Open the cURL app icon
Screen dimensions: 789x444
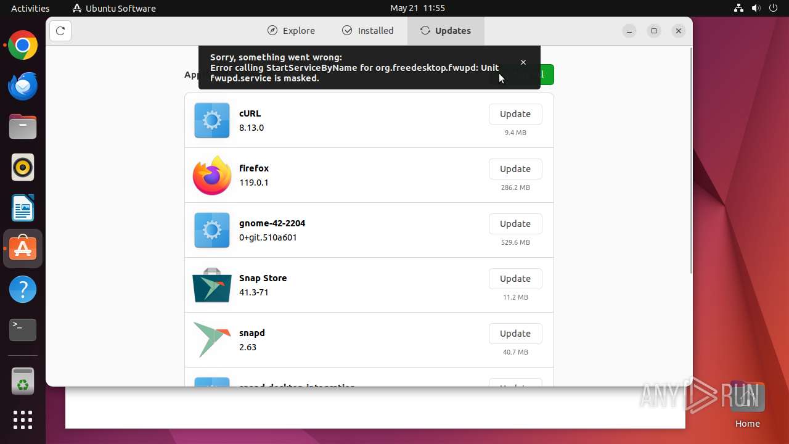(212, 120)
